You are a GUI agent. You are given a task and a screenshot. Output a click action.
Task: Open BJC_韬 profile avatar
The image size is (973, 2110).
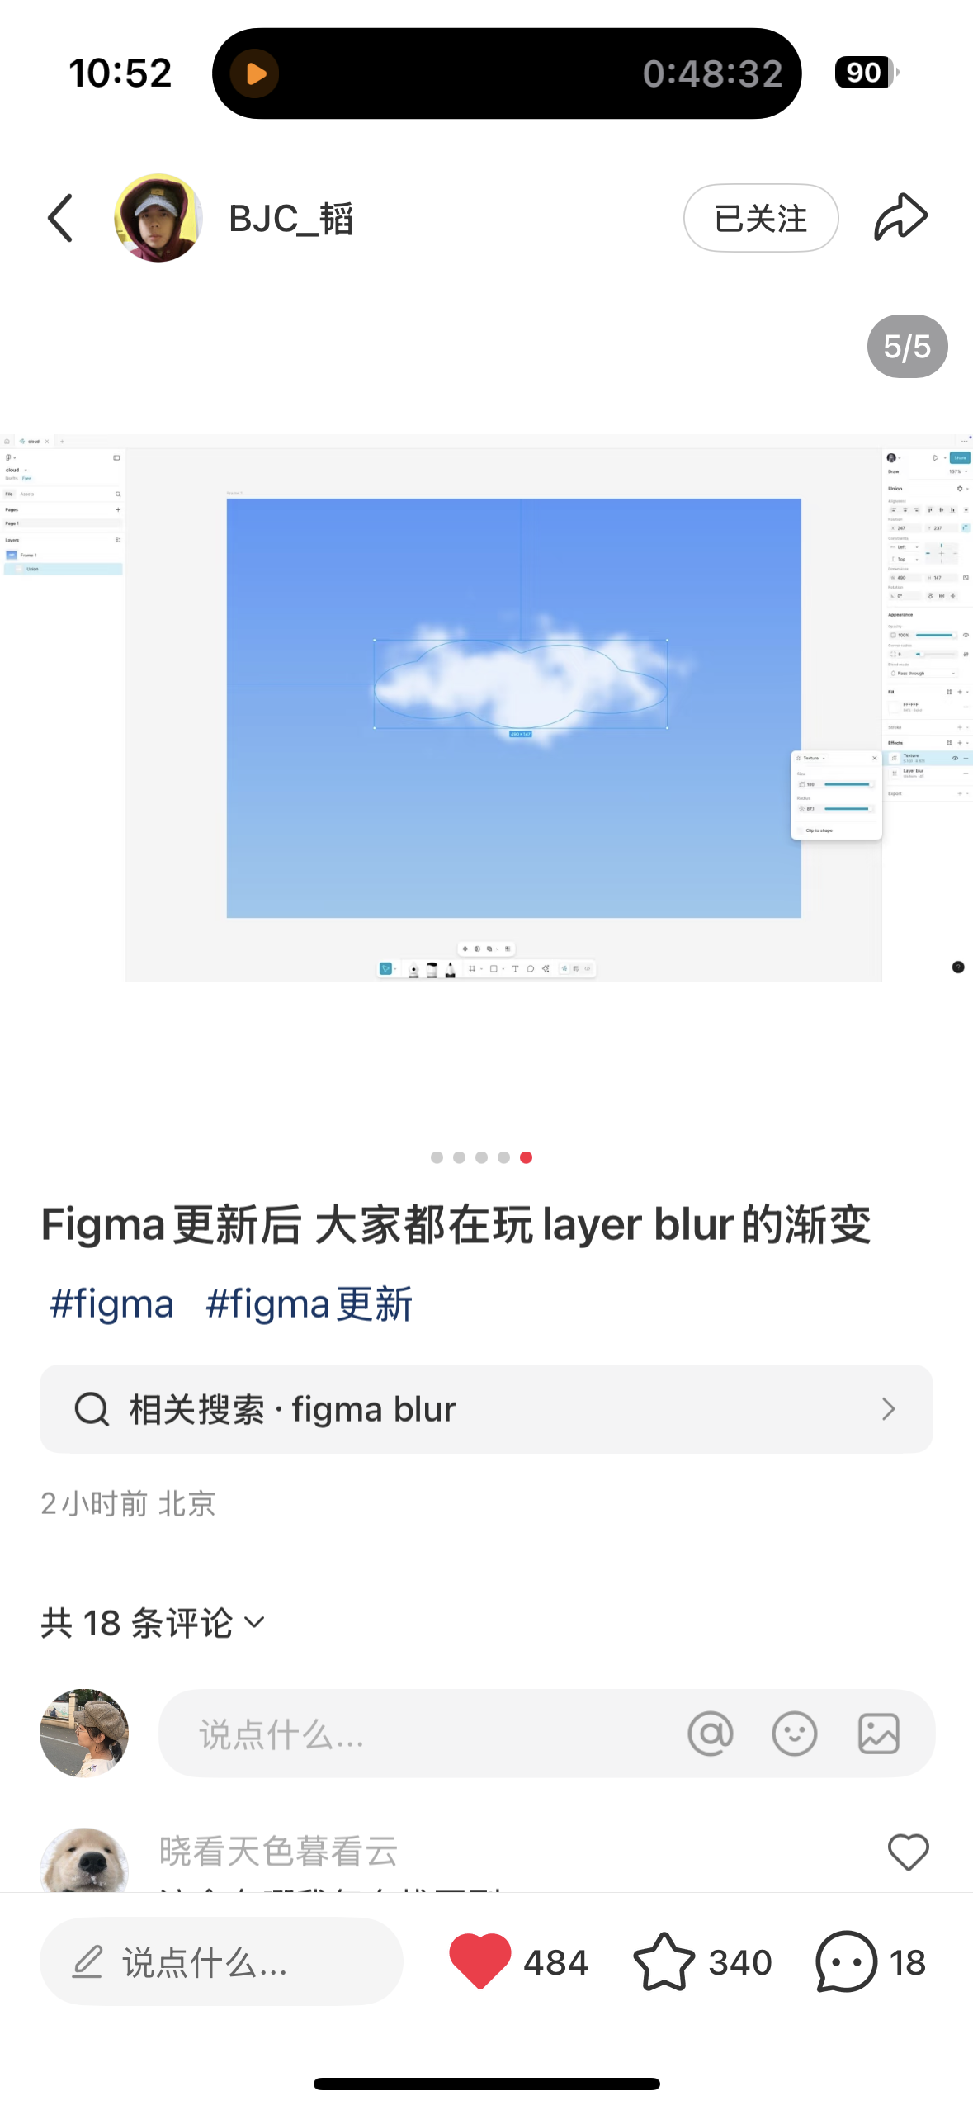tap(158, 218)
